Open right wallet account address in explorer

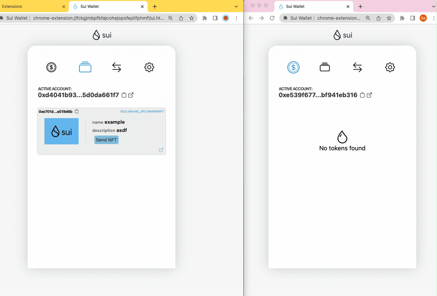point(369,95)
